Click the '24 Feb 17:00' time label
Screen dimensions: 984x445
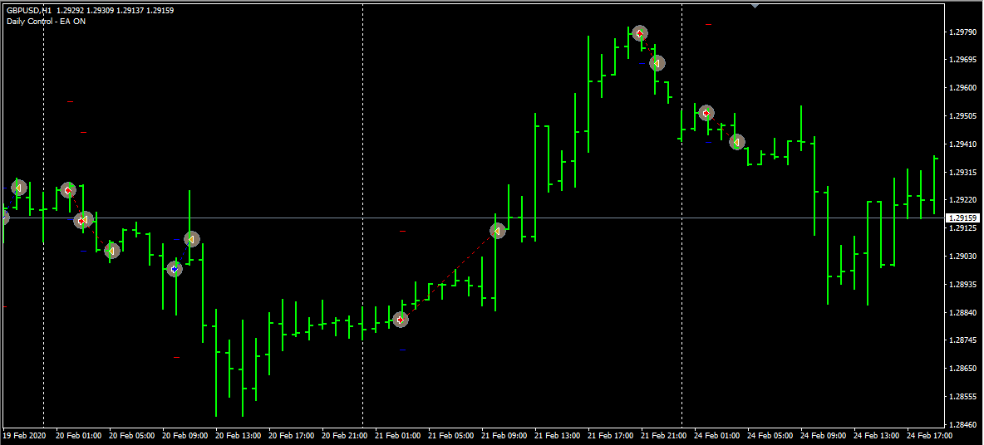click(x=929, y=435)
